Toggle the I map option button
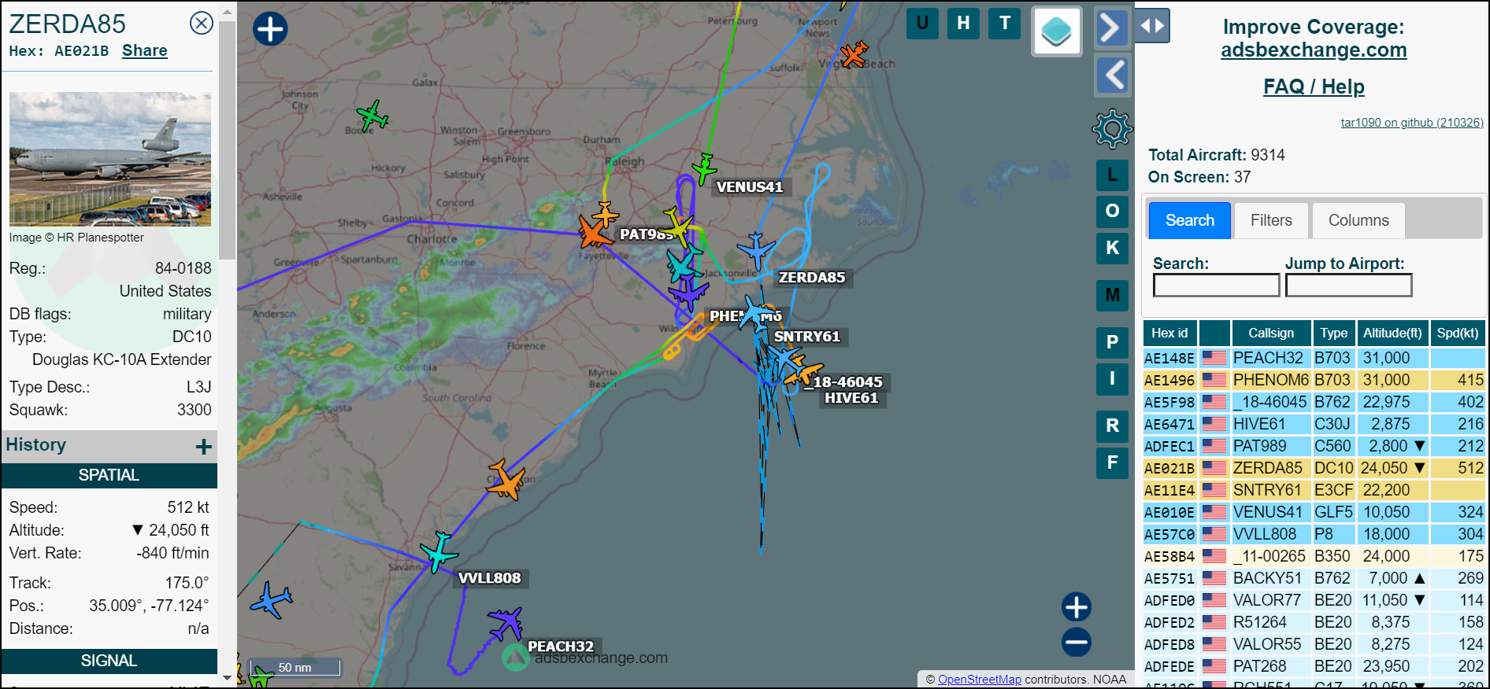The image size is (1490, 689). click(1112, 378)
